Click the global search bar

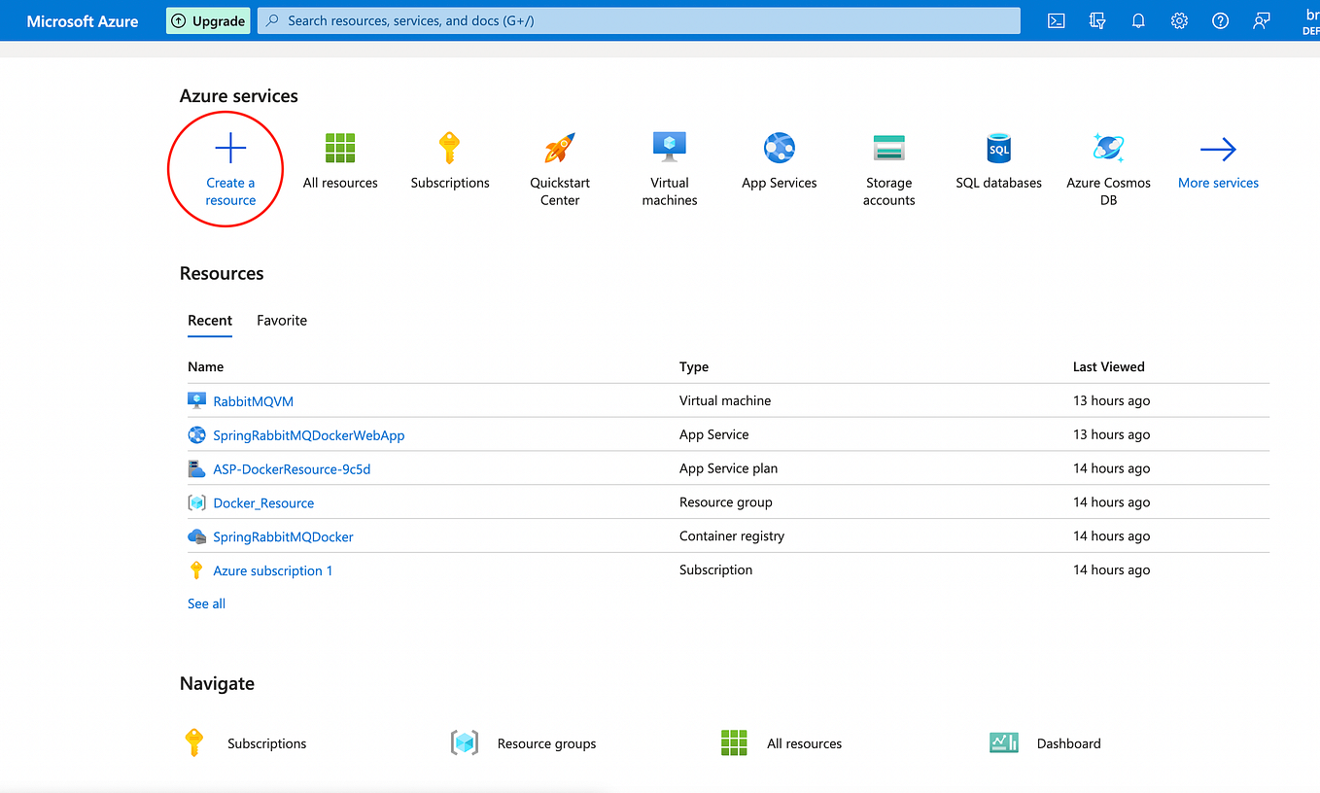pos(638,20)
